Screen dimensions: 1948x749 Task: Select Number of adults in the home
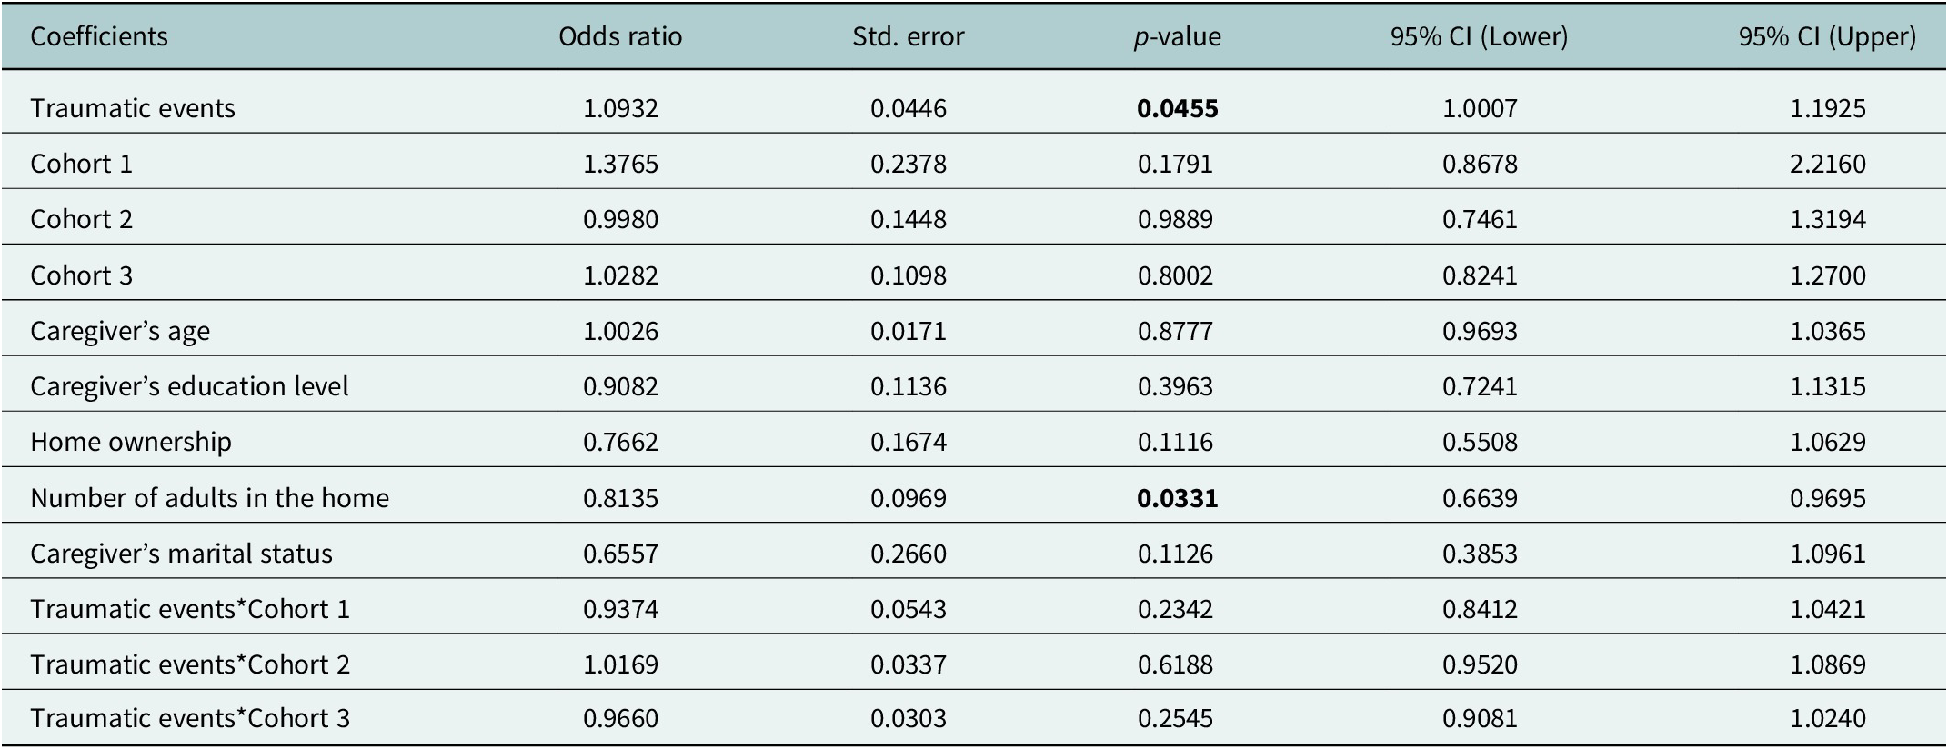click(209, 498)
